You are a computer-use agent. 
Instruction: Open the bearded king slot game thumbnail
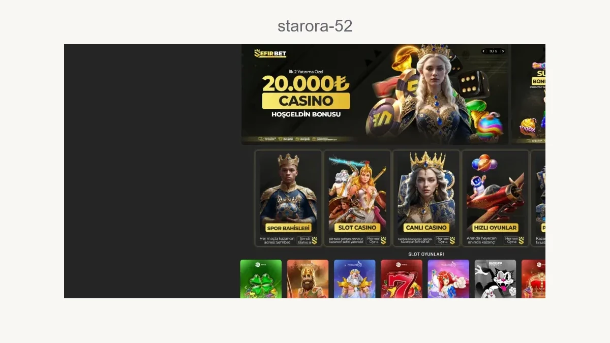point(308,279)
